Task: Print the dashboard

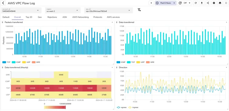Action: click(220, 3)
